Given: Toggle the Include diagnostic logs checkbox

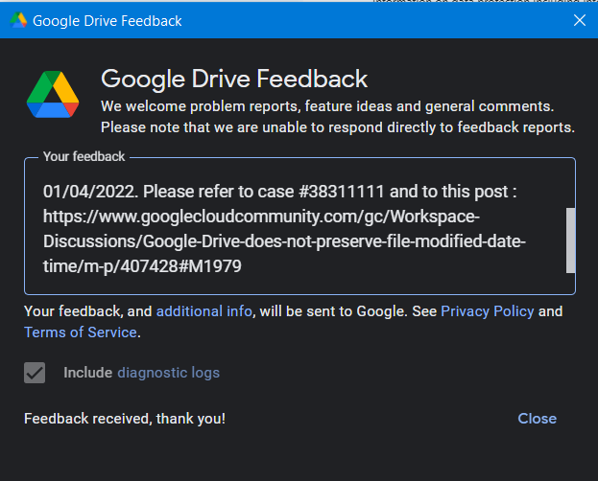Looking at the screenshot, I should 35,373.
